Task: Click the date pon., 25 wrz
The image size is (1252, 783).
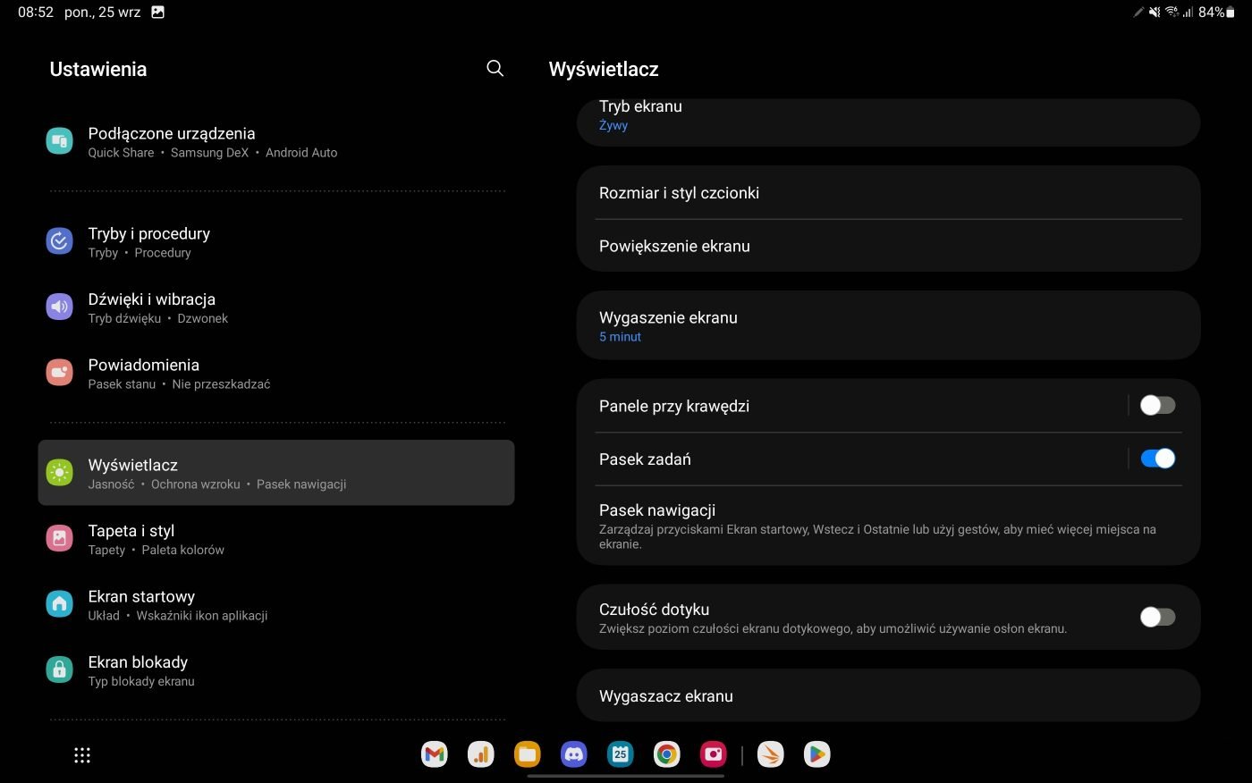Action: click(103, 13)
